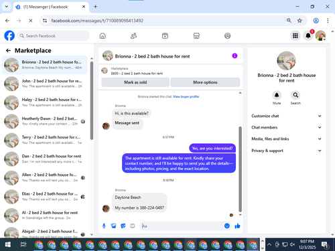Open Task View on the taskbar
Image resolution: width=335 pixels, height=251 pixels.
tap(23, 244)
